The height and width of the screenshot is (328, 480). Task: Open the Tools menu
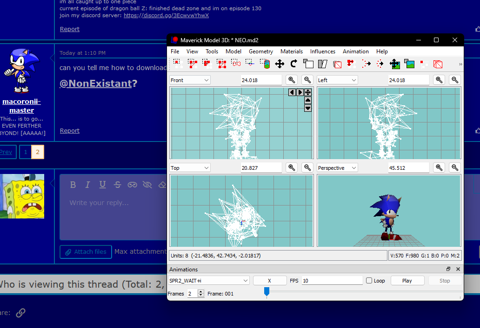coord(212,51)
